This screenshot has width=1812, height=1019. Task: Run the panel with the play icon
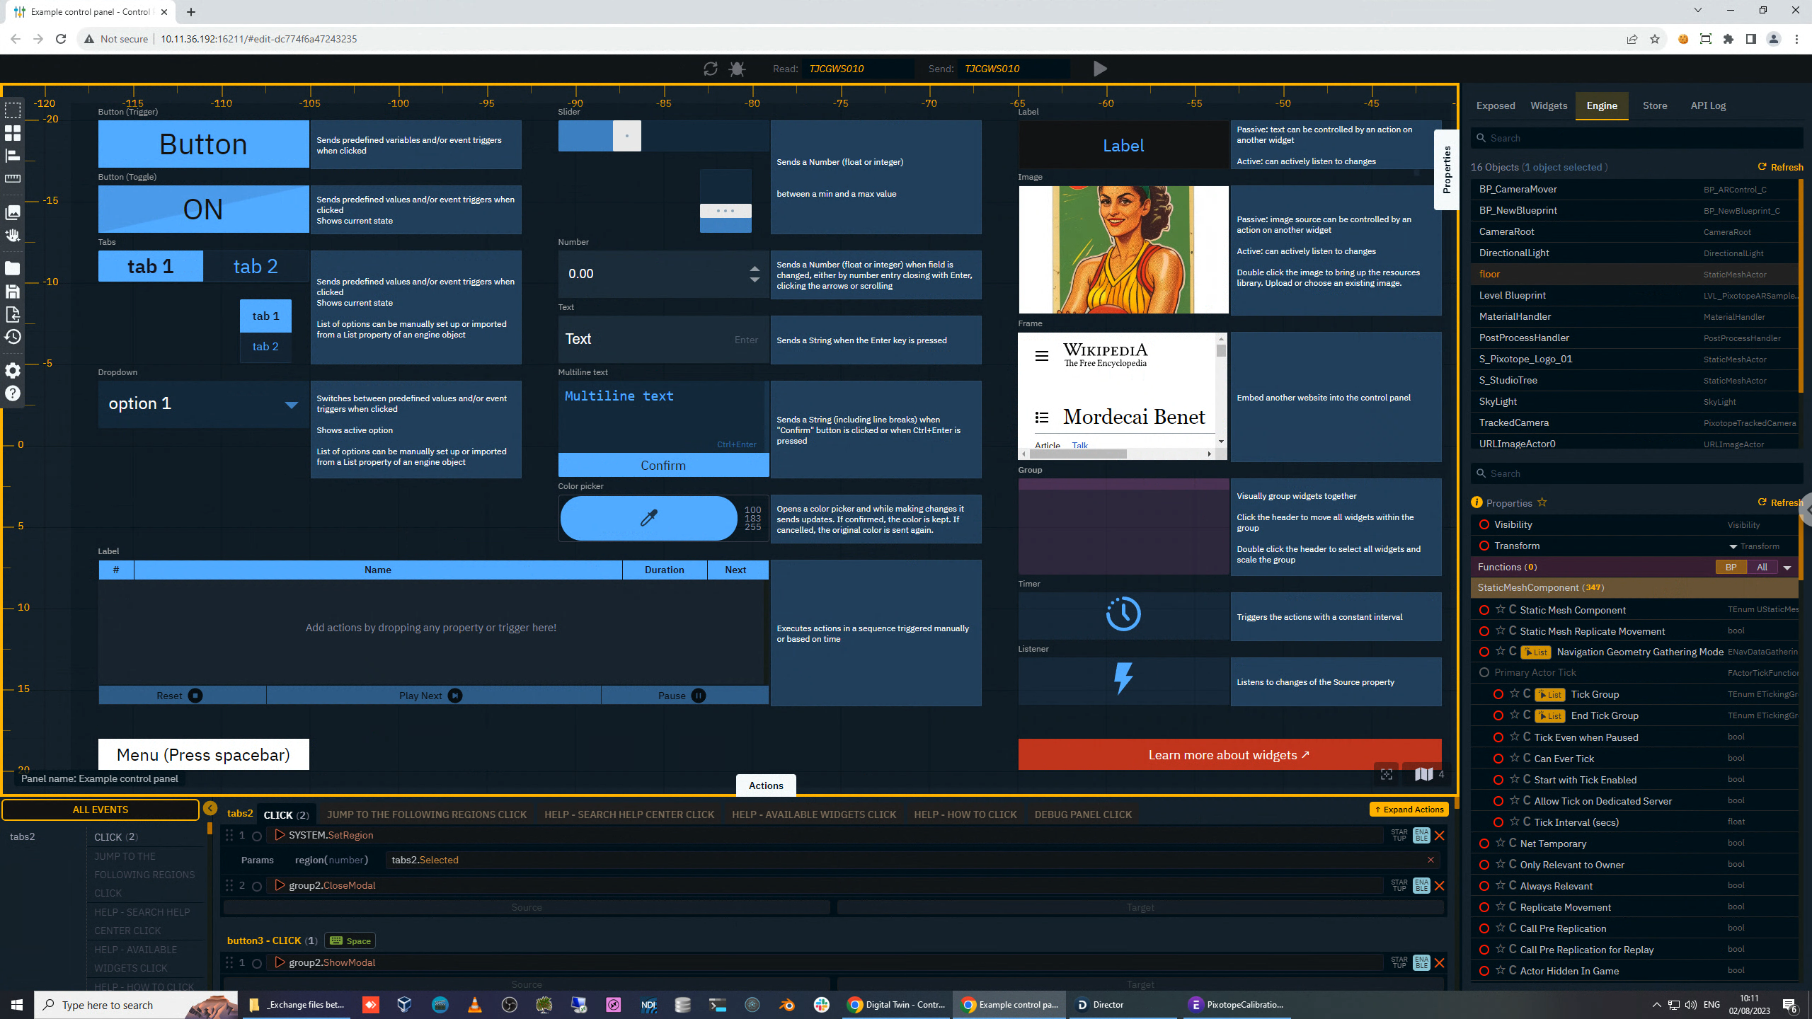[x=1099, y=69]
